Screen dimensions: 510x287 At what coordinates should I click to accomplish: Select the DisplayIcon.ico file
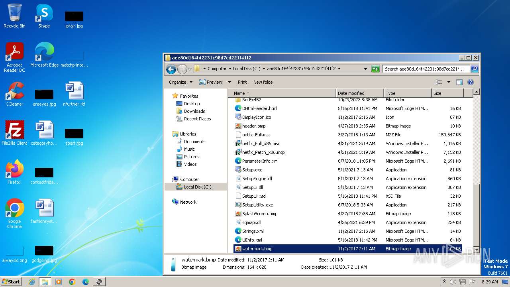tap(347, 117)
